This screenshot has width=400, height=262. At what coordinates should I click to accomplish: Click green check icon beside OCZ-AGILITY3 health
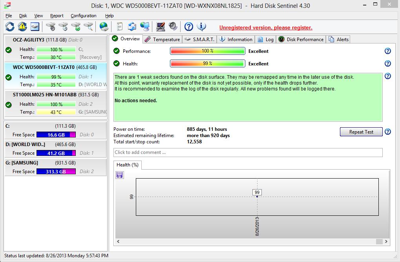click(9, 50)
